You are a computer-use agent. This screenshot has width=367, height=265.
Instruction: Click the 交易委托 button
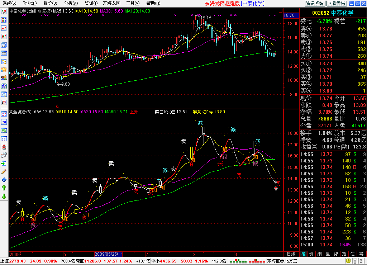click(336, 3)
